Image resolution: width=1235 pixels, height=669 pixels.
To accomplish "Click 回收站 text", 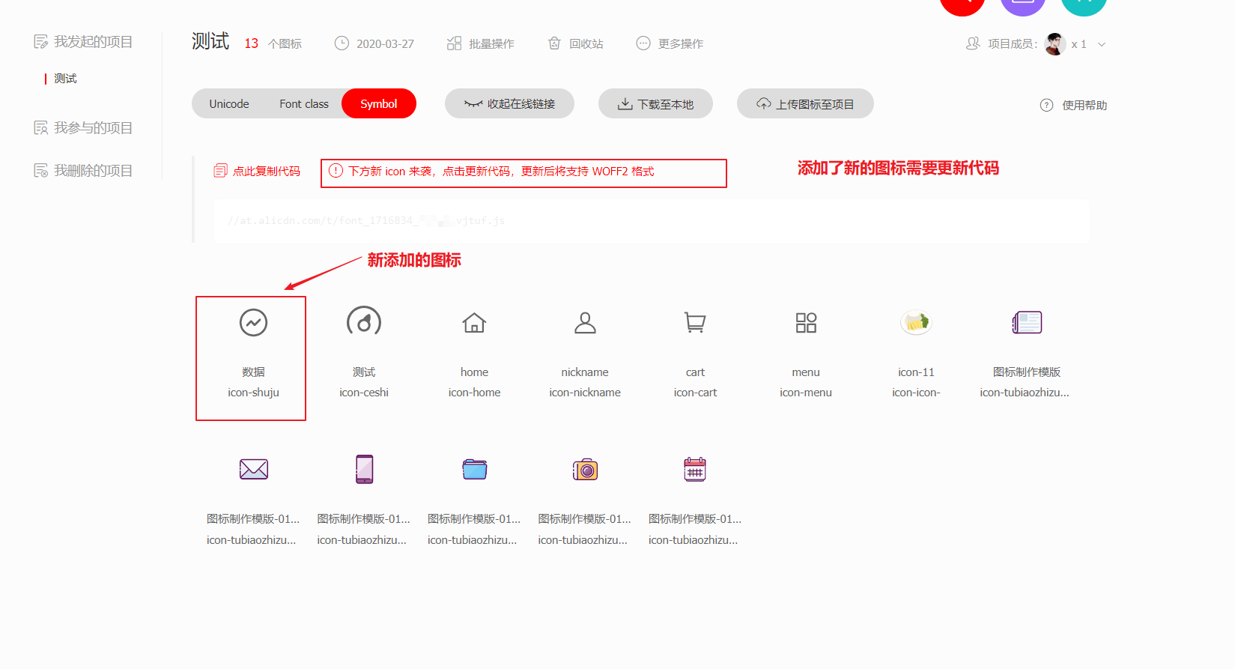I will pos(586,43).
